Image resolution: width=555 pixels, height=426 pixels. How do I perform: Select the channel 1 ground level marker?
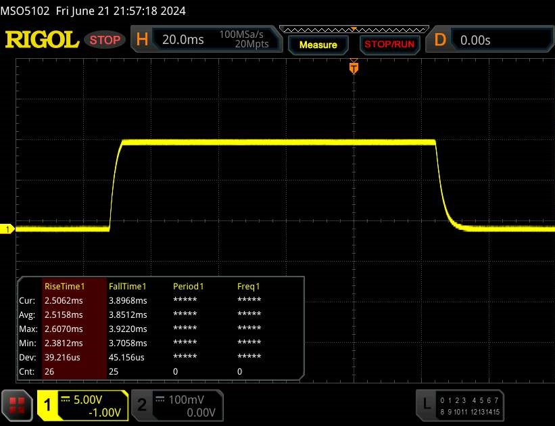(7, 229)
